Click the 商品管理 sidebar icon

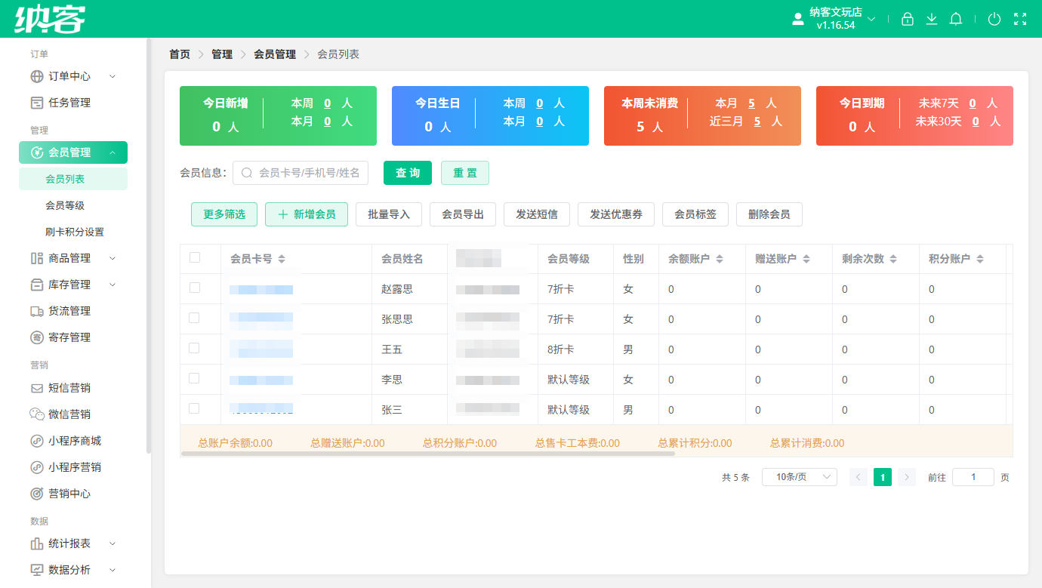tap(37, 258)
